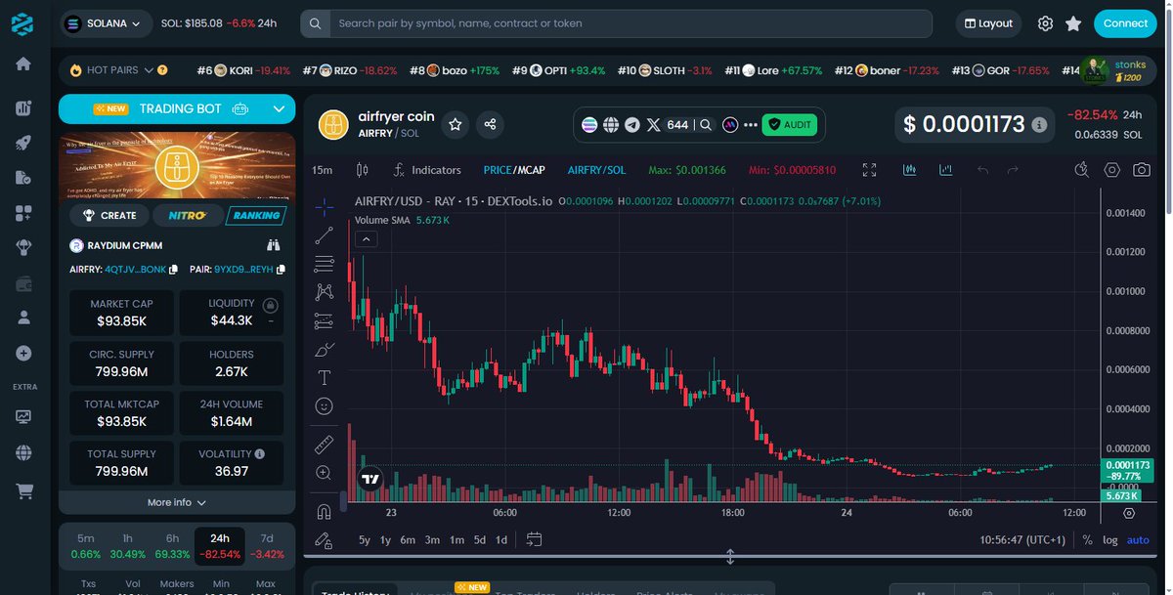
Task: Switch chart pair to AIRFRY/SOL
Action: click(x=596, y=170)
